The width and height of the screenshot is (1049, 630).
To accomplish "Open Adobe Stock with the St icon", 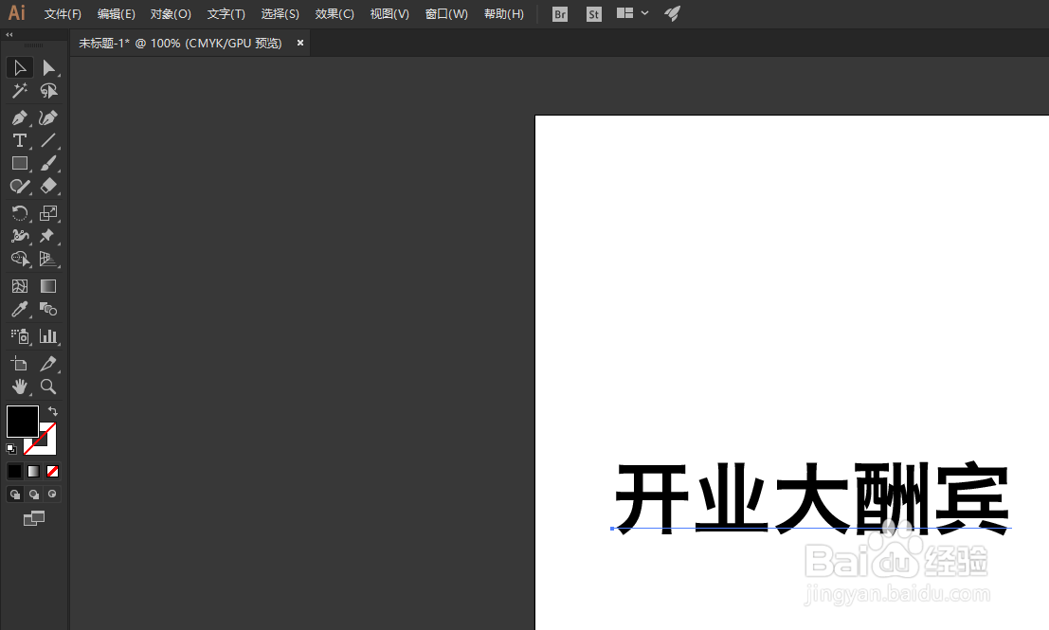I will (x=593, y=14).
